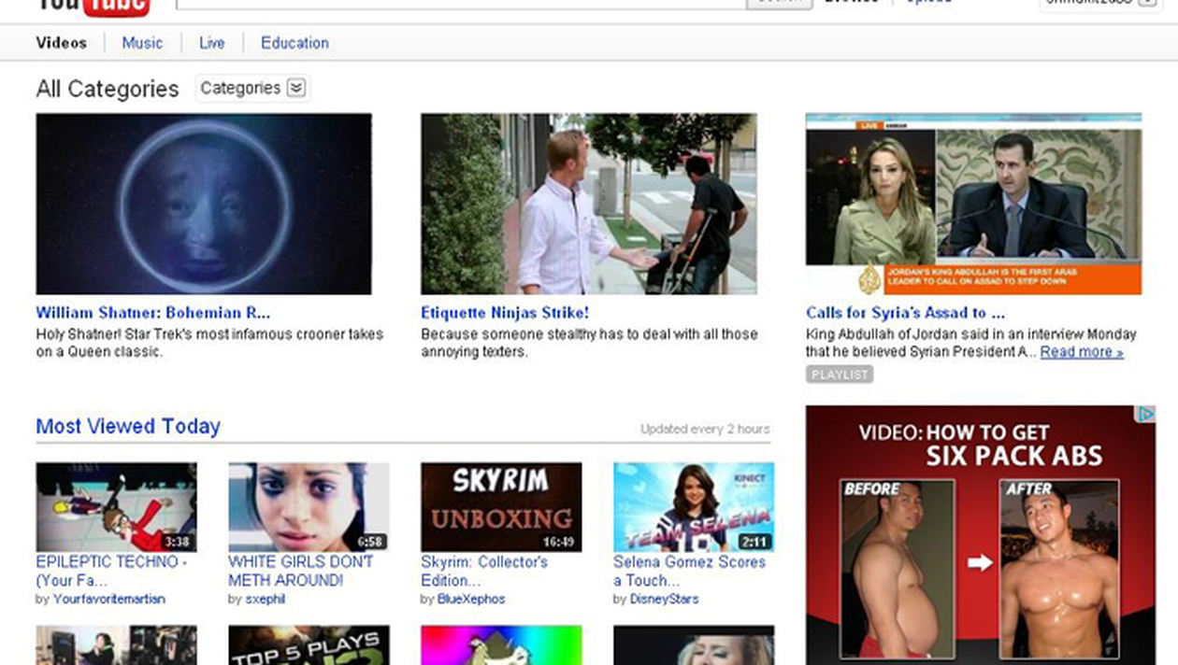
Task: Open the Categories dropdown
Action: coord(252,88)
